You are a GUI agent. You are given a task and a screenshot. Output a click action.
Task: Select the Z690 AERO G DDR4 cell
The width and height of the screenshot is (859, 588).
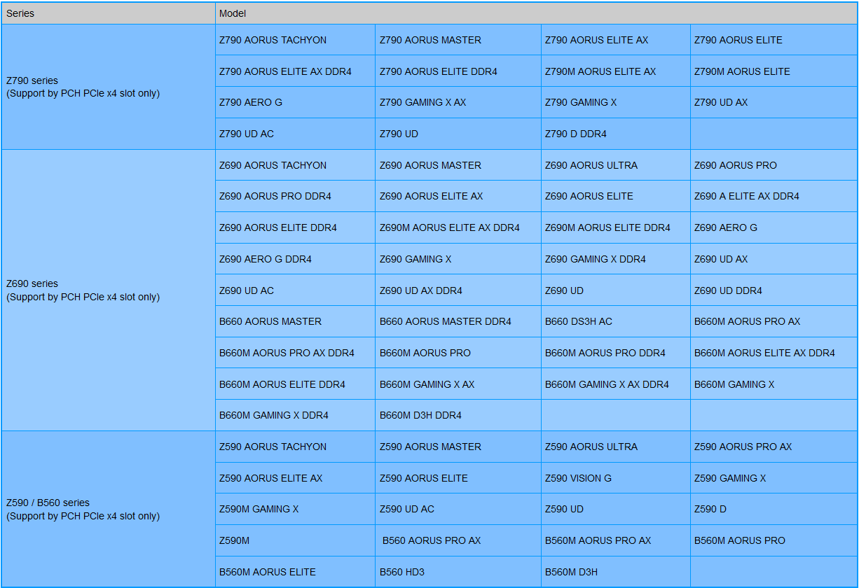295,259
